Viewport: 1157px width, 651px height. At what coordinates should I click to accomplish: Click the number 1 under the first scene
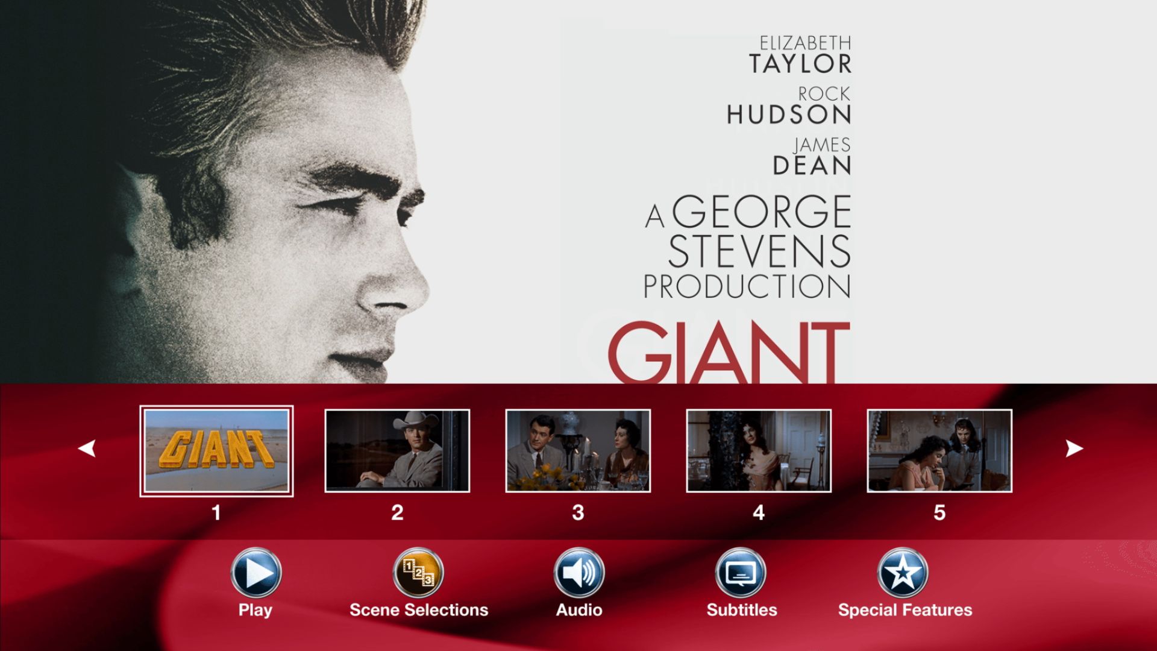coord(216,513)
